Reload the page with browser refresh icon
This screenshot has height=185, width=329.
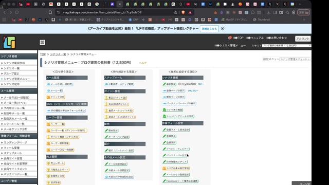click(17, 12)
